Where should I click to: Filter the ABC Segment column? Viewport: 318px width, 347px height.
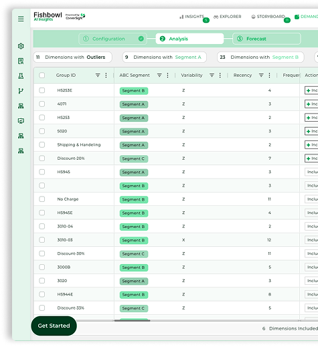(159, 76)
